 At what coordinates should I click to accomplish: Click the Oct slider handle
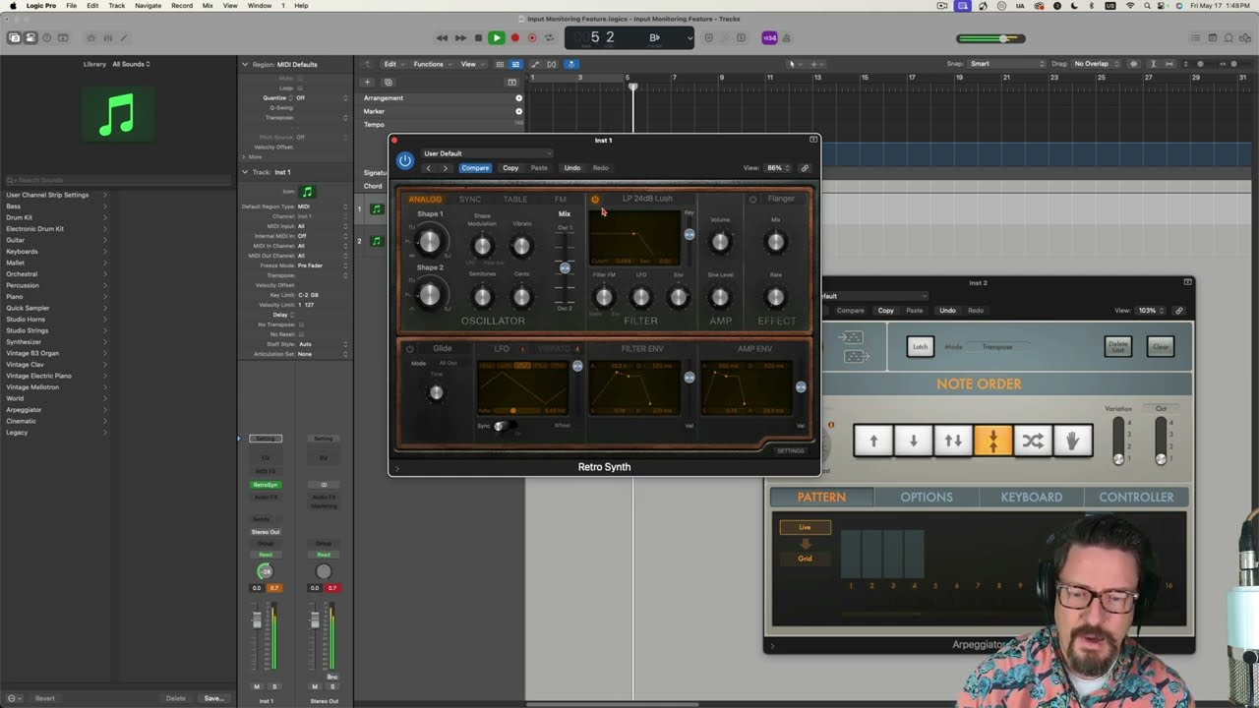pos(1161,458)
